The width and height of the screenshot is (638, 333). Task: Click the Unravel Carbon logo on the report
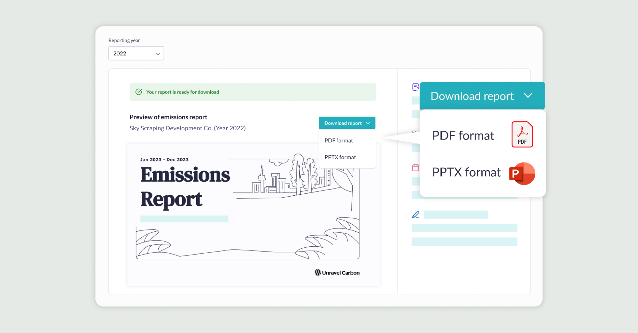pos(337,272)
